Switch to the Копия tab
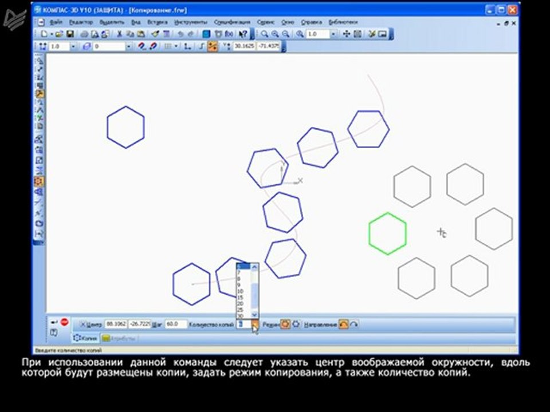 tap(85, 338)
